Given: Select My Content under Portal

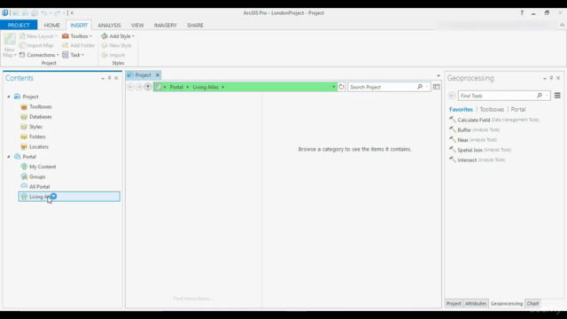Looking at the screenshot, I should click(43, 167).
